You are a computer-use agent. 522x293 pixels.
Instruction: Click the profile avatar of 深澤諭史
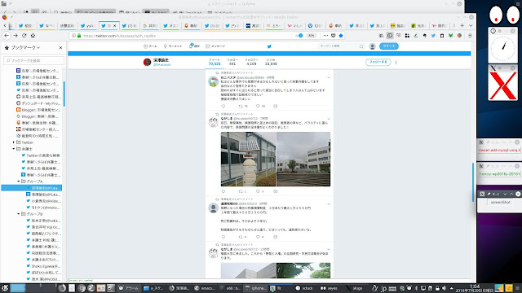click(147, 62)
